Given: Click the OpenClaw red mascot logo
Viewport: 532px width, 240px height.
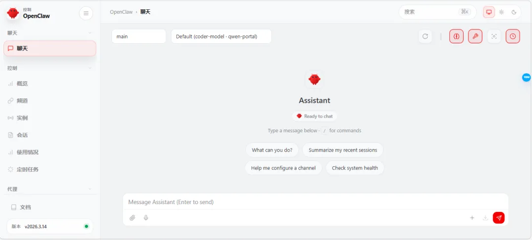Looking at the screenshot, I should point(13,13).
